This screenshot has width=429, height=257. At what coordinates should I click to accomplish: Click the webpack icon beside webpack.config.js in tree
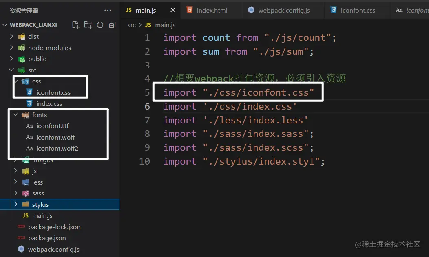point(21,249)
